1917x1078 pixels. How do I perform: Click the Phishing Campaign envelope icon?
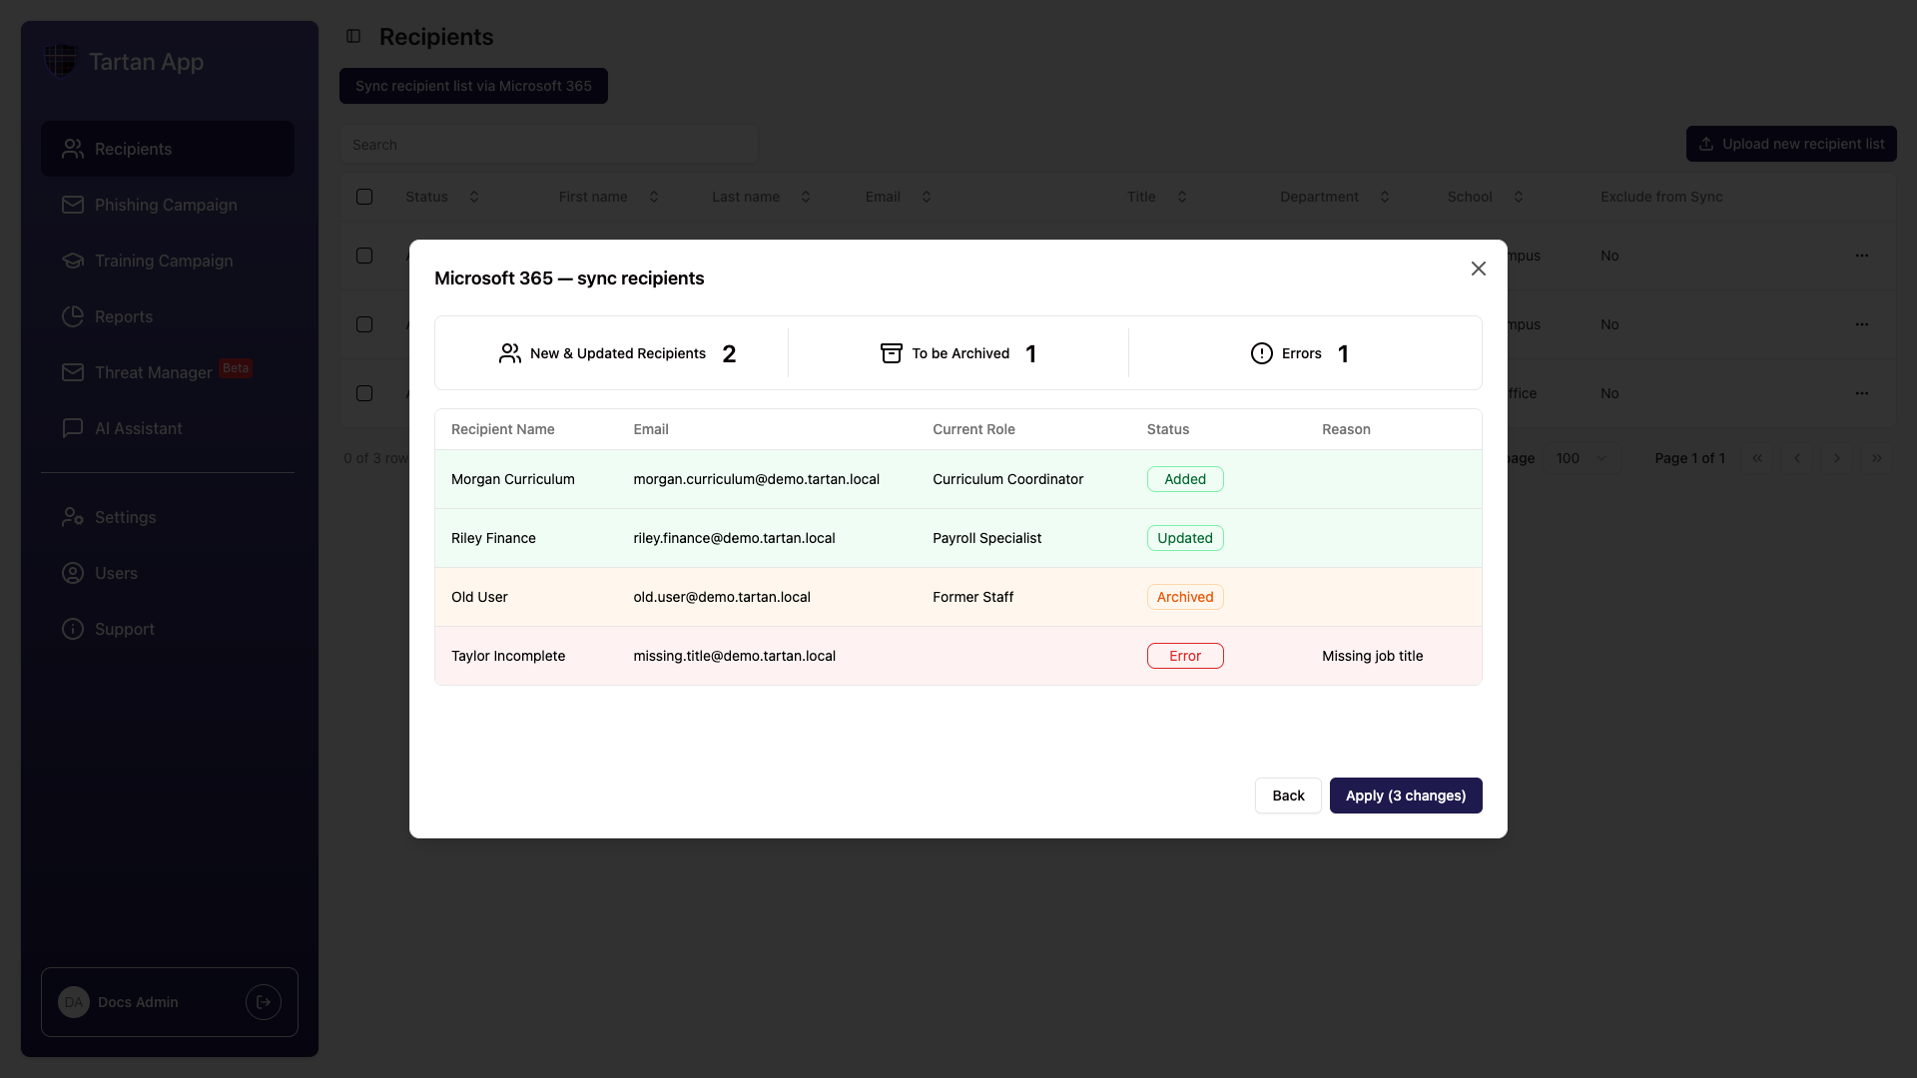click(x=73, y=205)
